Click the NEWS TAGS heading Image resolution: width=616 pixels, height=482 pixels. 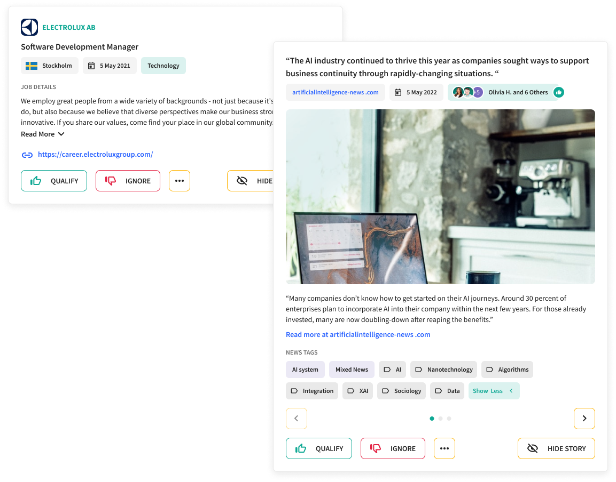tap(302, 352)
